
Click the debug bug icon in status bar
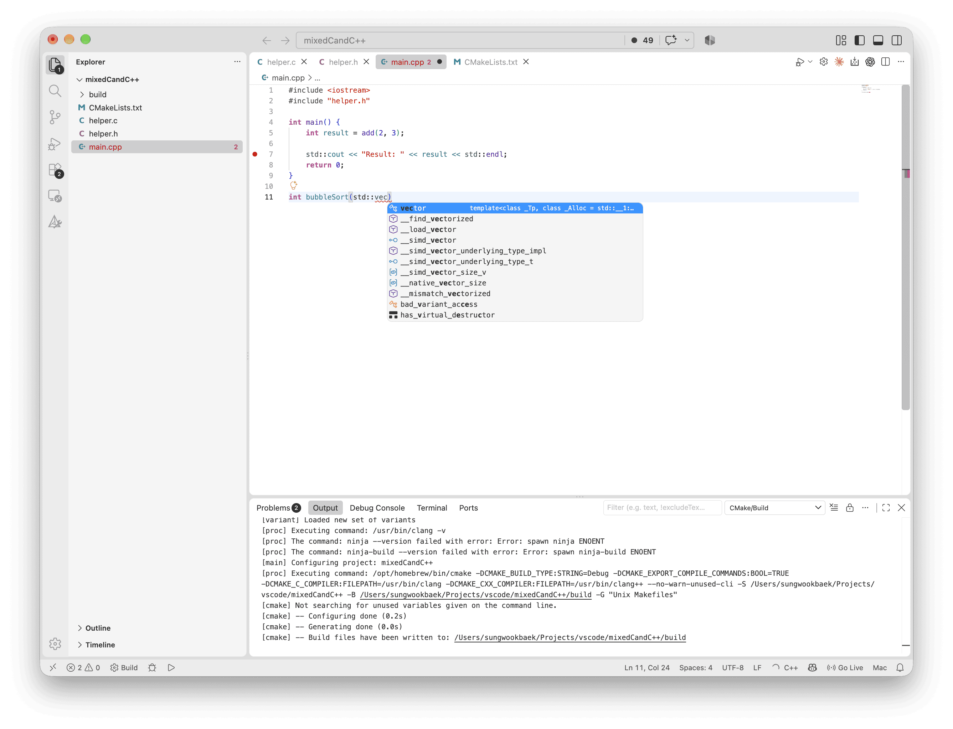(x=152, y=667)
